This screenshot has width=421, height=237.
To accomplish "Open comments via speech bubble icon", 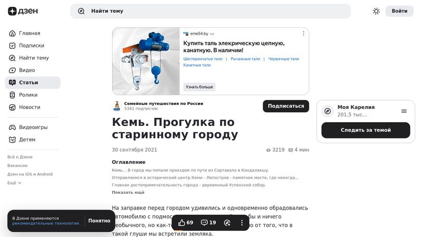I will (204, 222).
